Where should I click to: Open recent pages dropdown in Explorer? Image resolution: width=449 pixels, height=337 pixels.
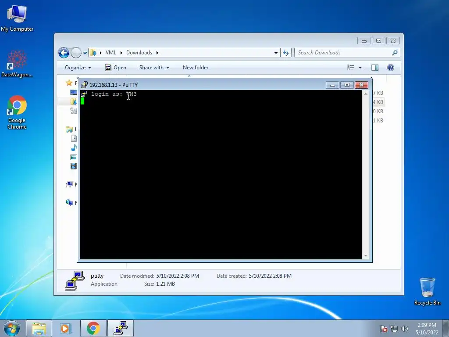85,53
